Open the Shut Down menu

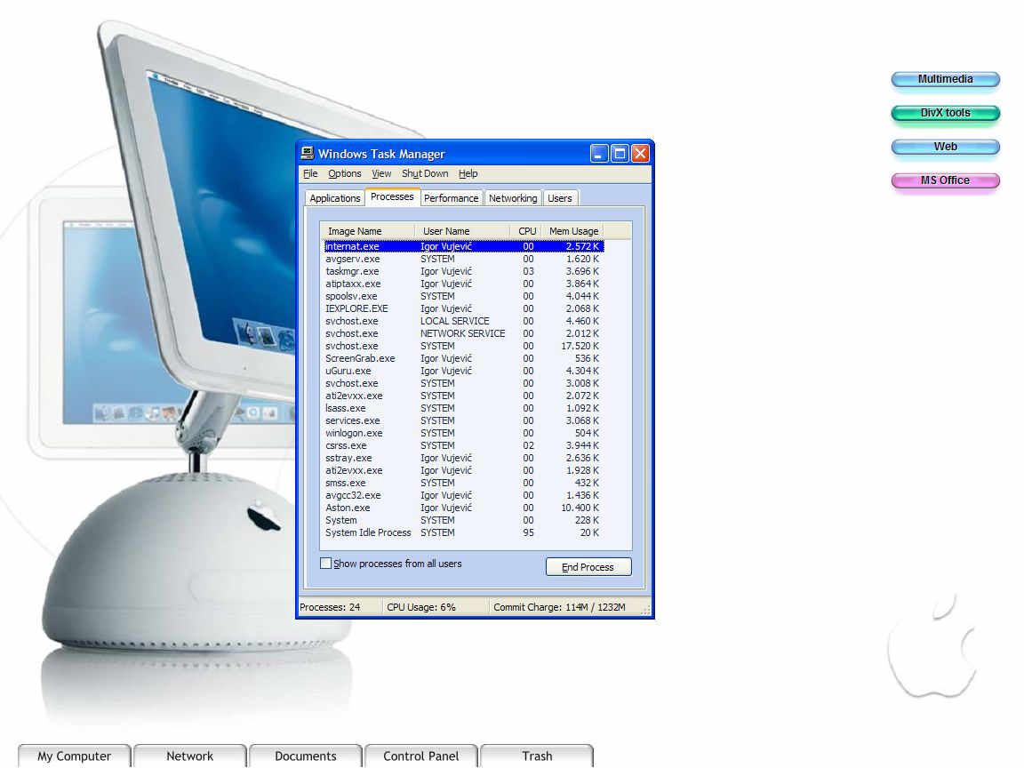pyautogui.click(x=425, y=174)
